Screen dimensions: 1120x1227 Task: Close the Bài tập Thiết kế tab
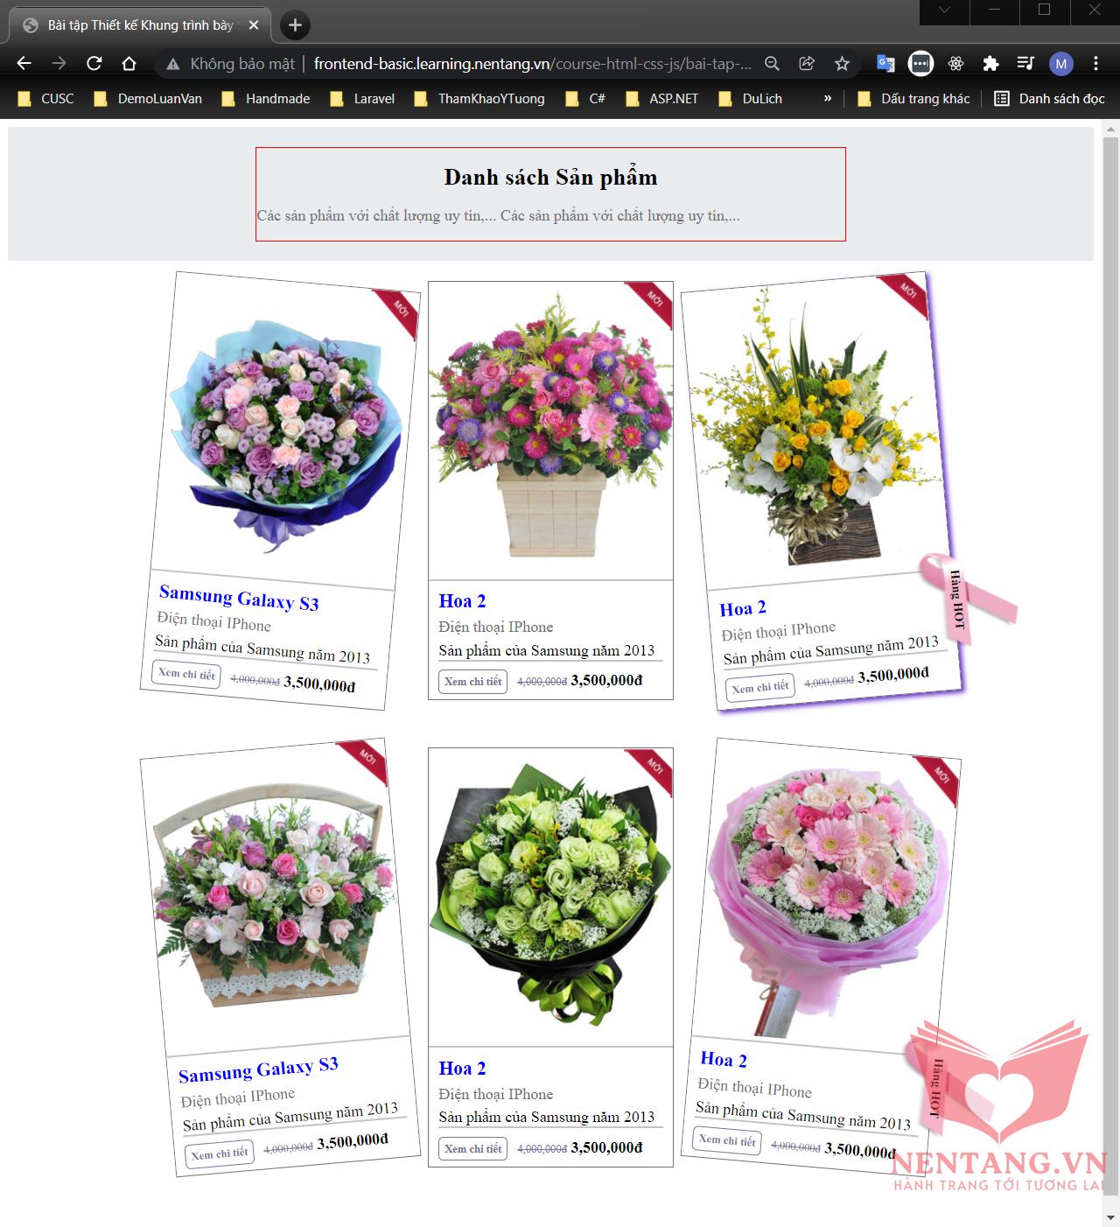(254, 25)
